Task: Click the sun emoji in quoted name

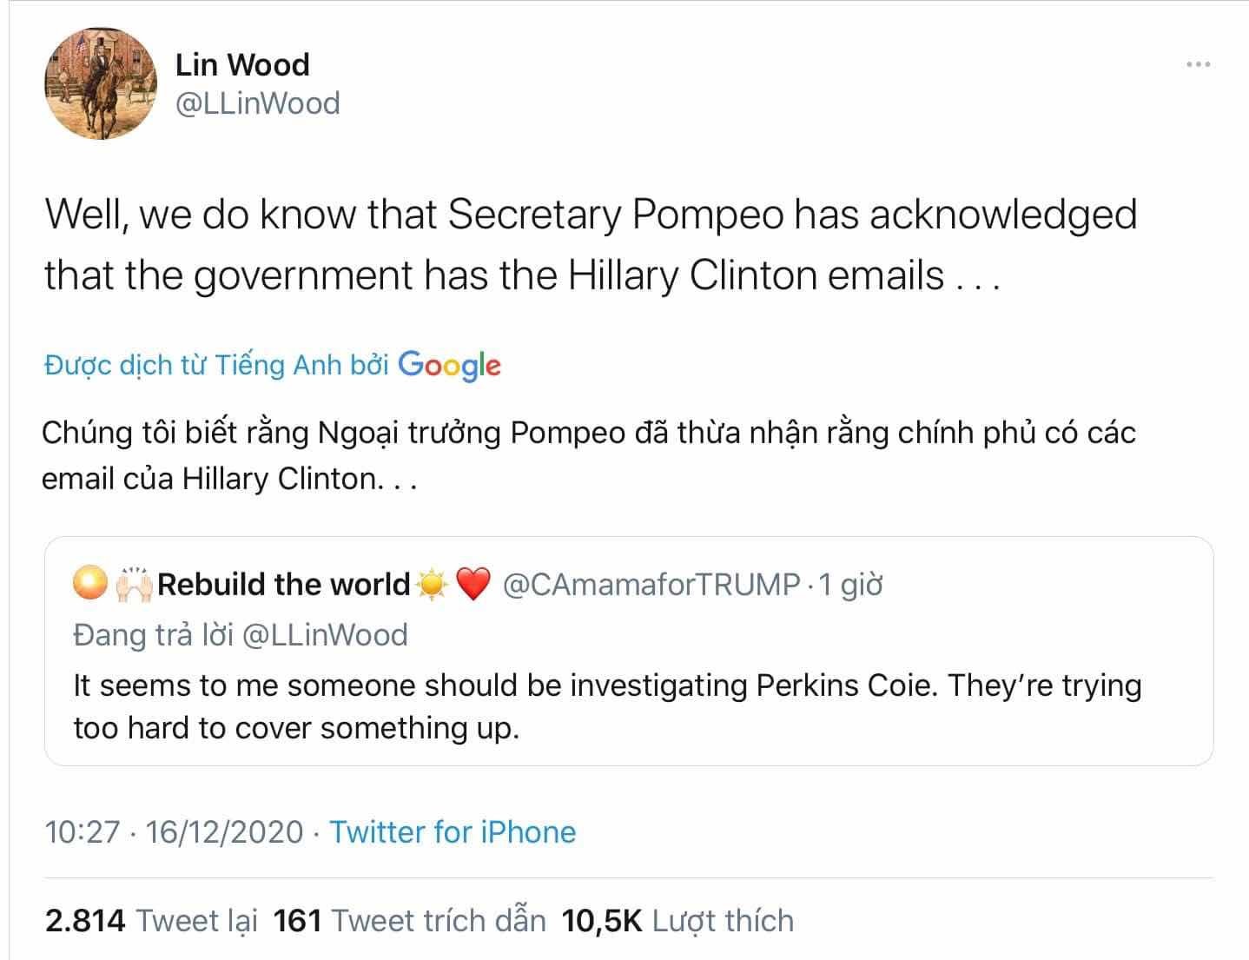Action: pyautogui.click(x=432, y=585)
